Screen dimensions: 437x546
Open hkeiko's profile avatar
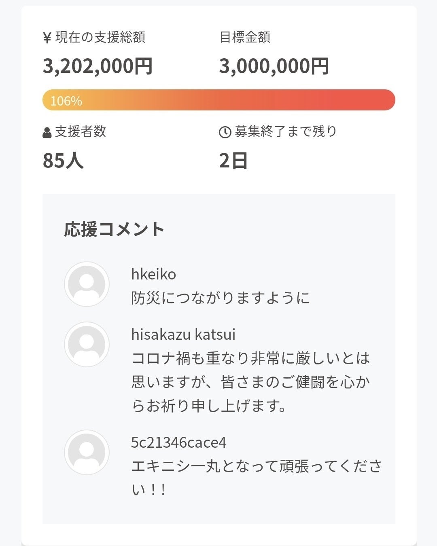[x=87, y=284]
